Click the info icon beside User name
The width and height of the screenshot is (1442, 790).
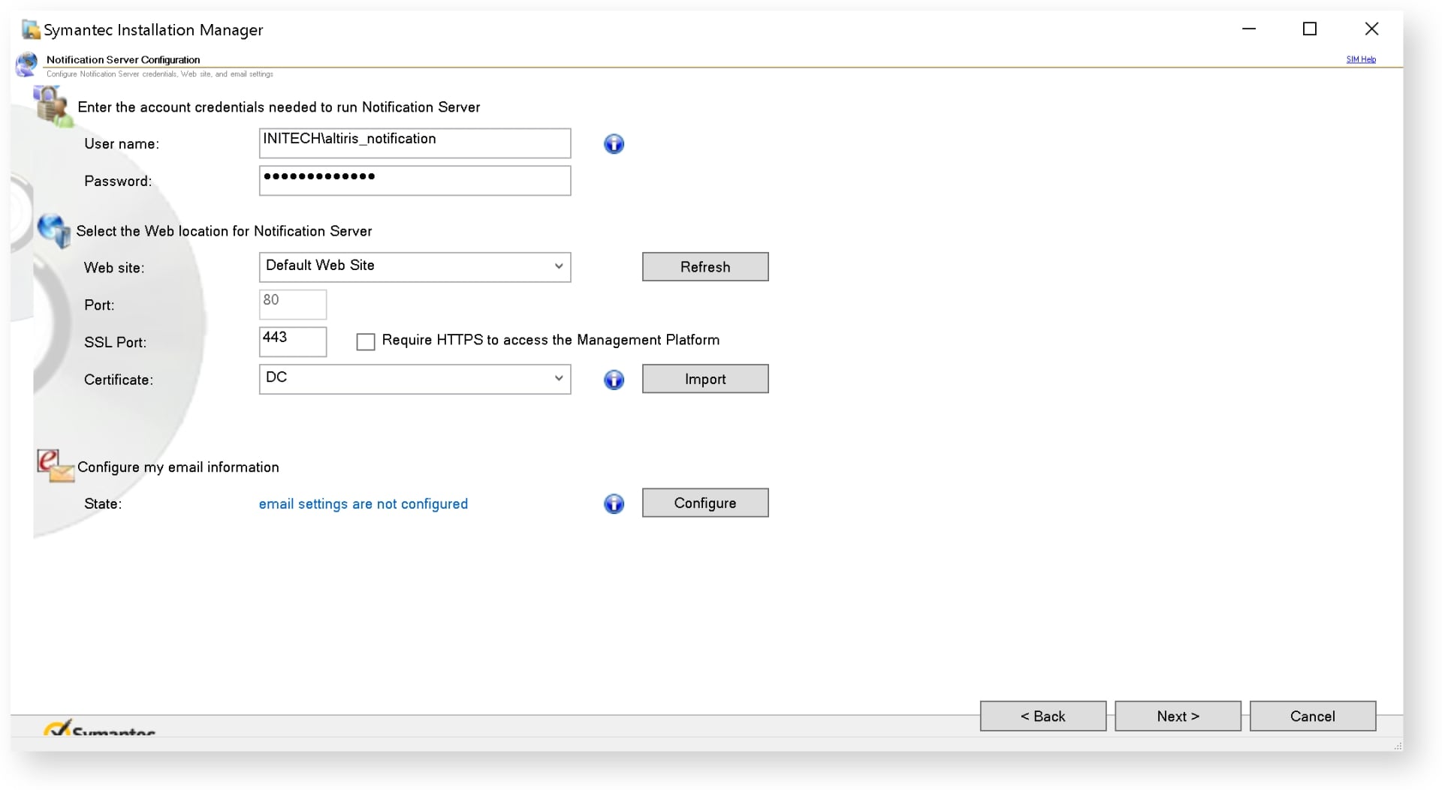(x=614, y=144)
